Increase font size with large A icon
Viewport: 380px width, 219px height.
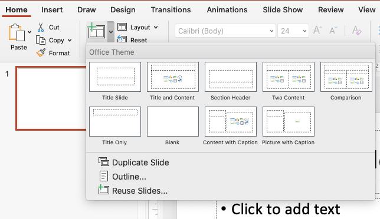tap(317, 31)
